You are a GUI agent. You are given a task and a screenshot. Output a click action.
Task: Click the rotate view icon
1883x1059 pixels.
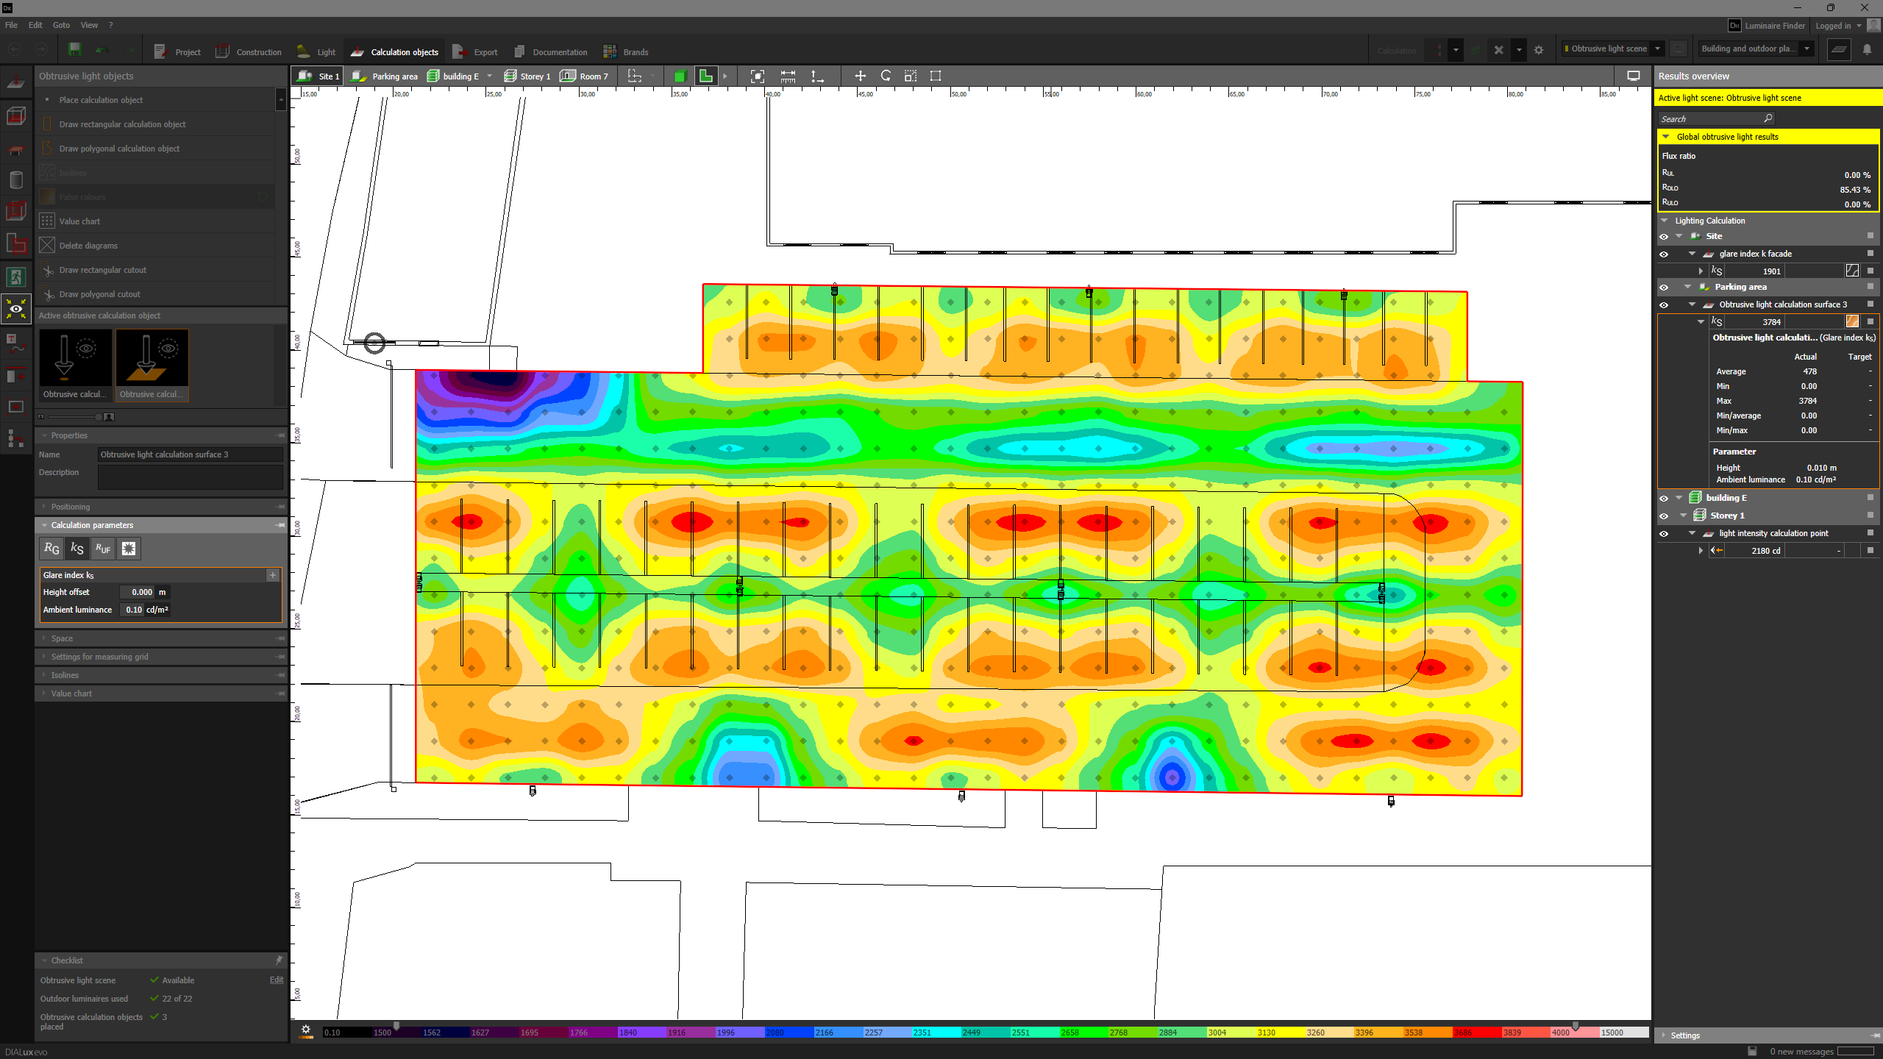tap(886, 76)
